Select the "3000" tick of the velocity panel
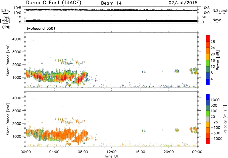228x158 pixels. point(17,111)
